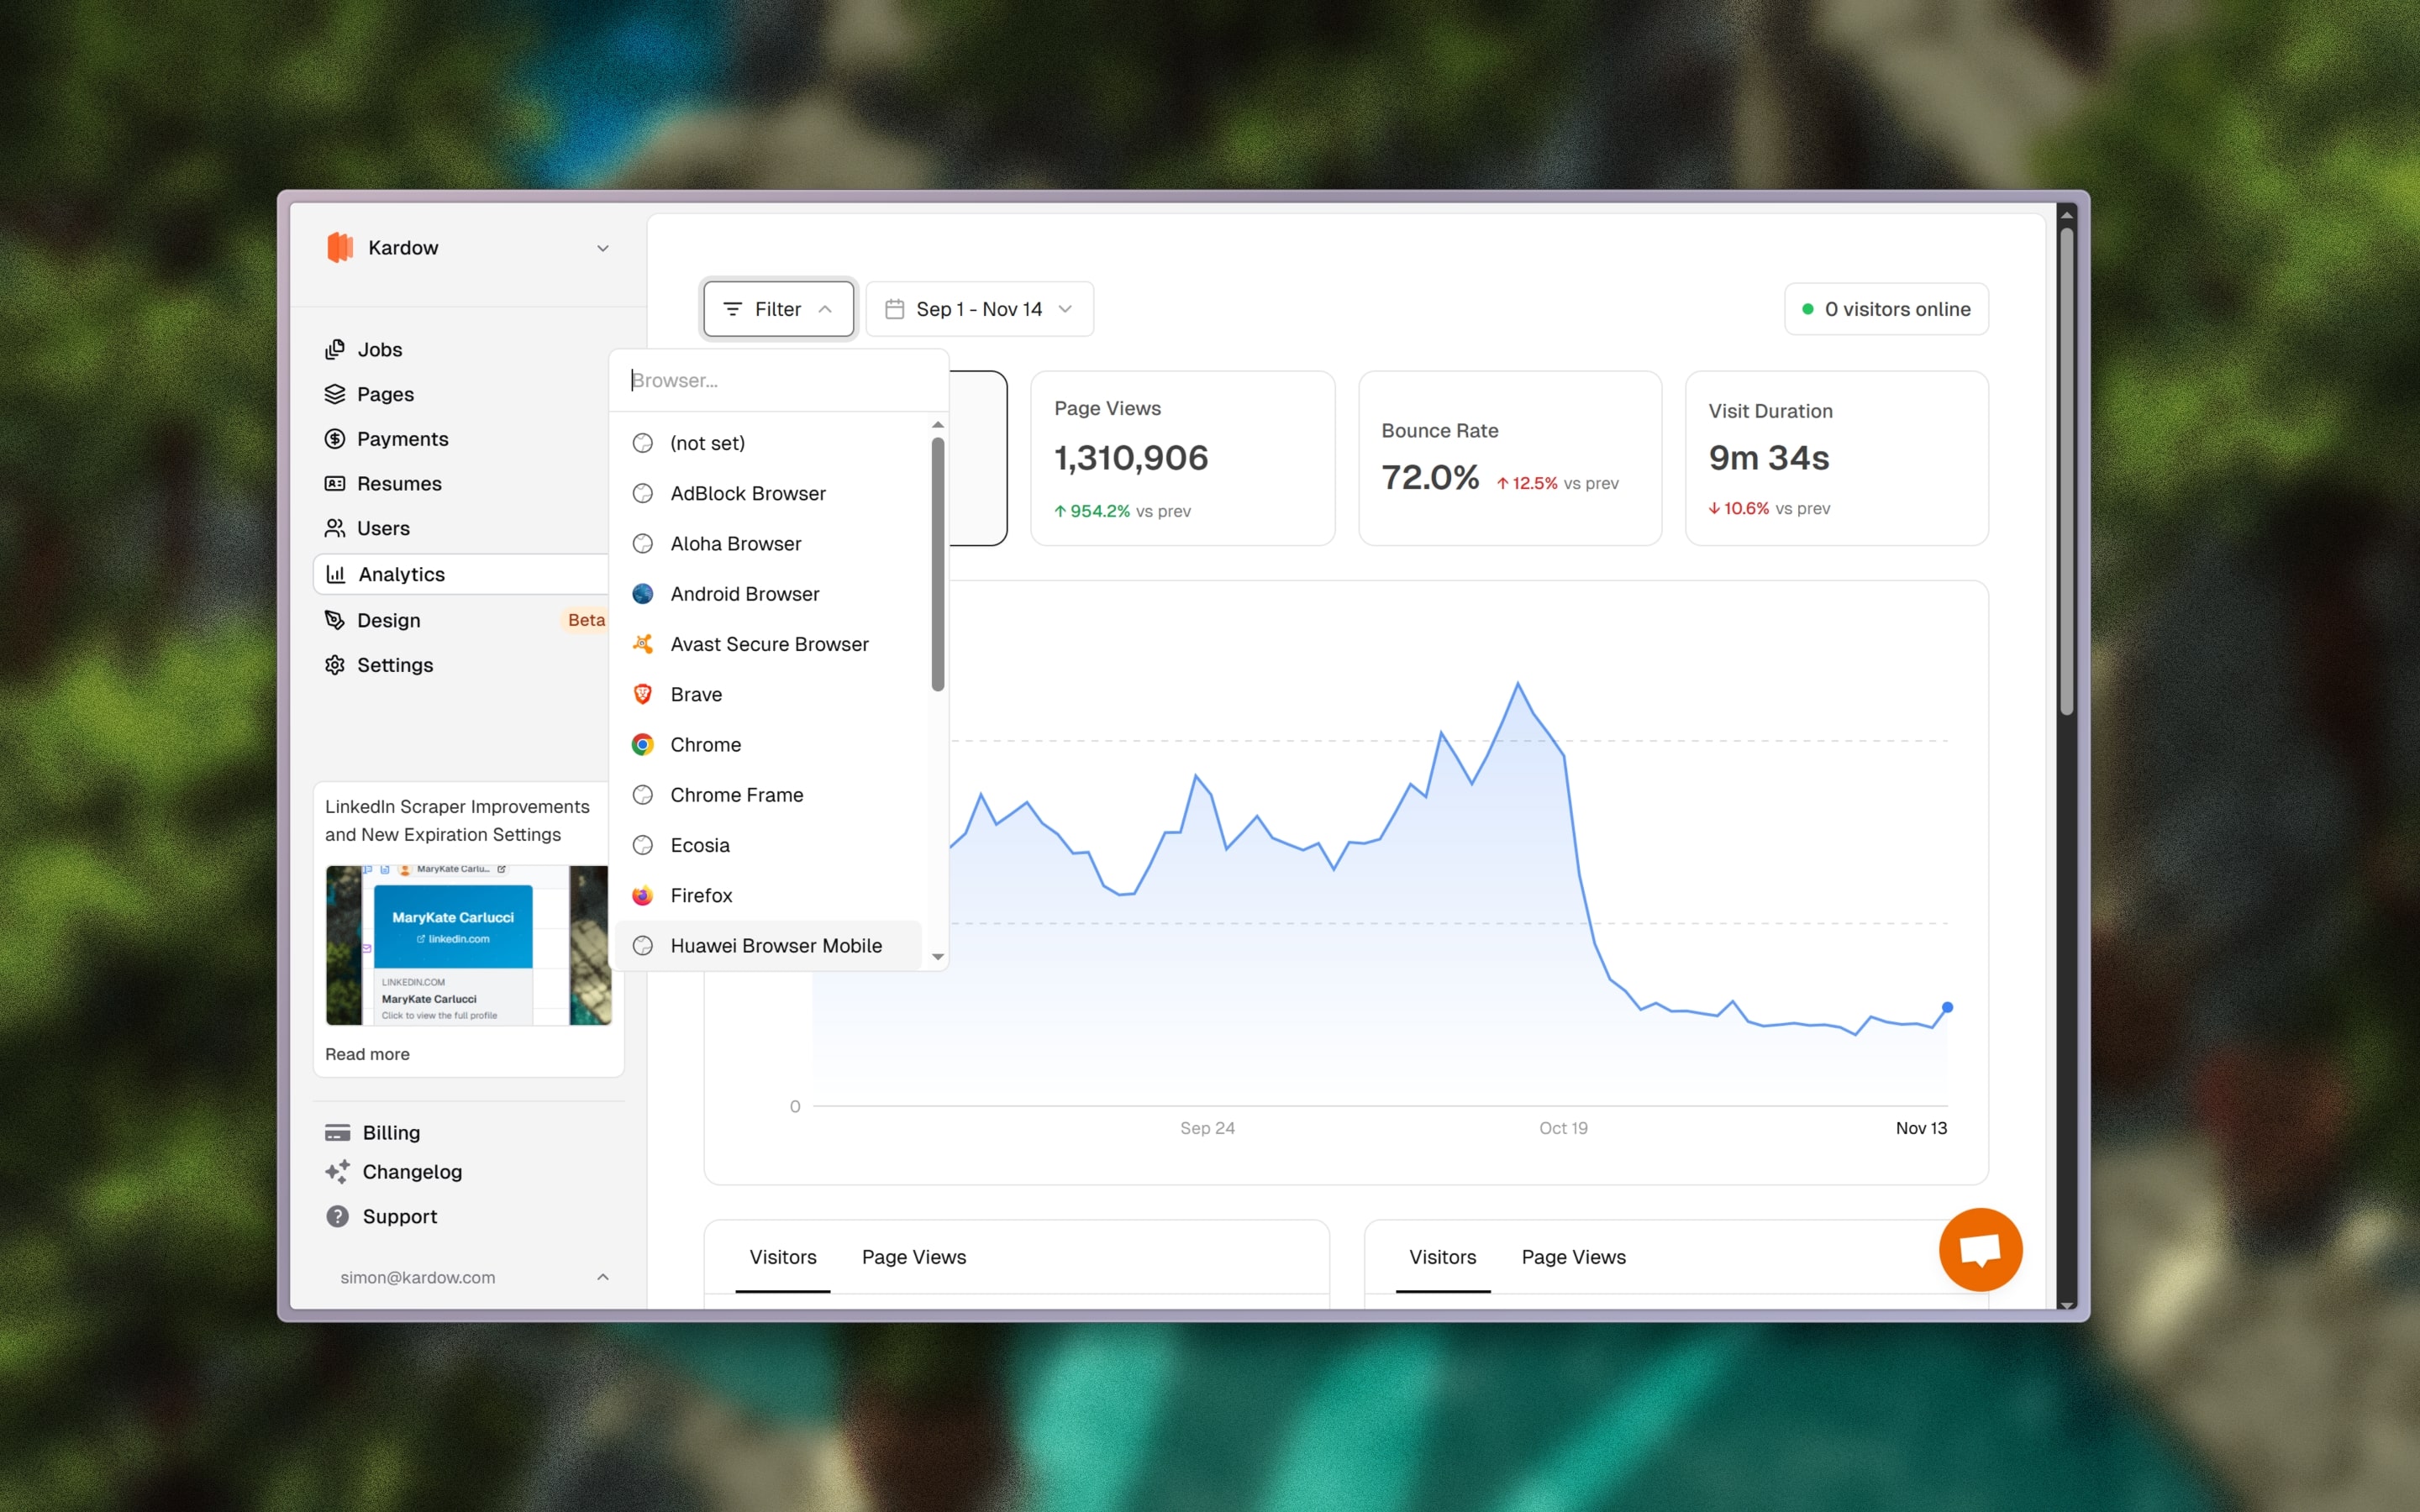Select the Users sidebar icon
Screen dimensions: 2420x1512
tap(335, 528)
